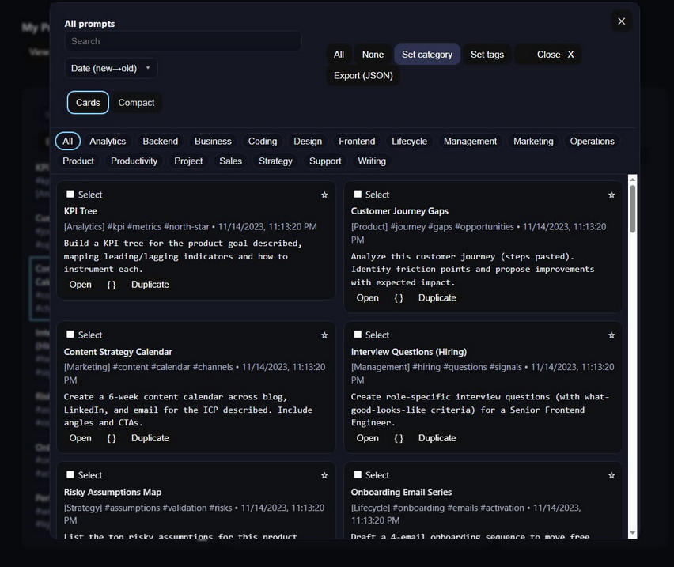Mark Interview Questions (Hiring) as favorite
Screen dimensions: 674x567
click(x=612, y=335)
